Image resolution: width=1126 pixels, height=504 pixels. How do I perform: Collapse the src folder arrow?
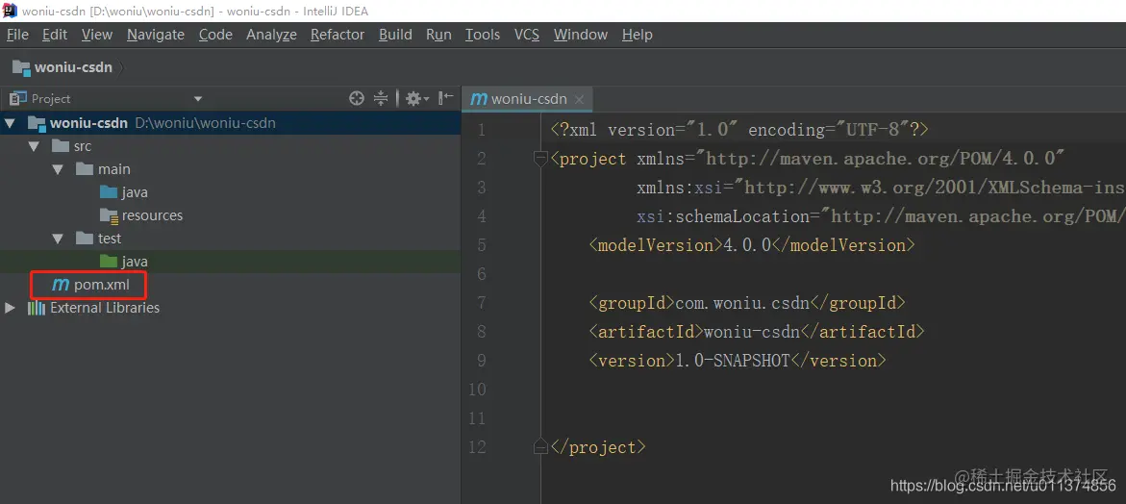click(34, 146)
